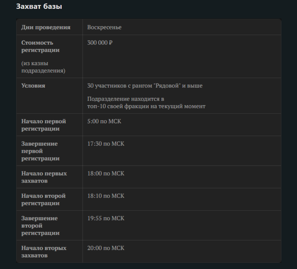297x269 pixels.
Task: Click the '18:10 по МСК' time value
Action: click(106, 196)
